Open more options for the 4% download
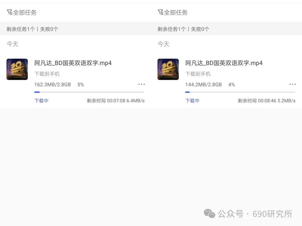This screenshot has width=302, height=226. (292, 84)
